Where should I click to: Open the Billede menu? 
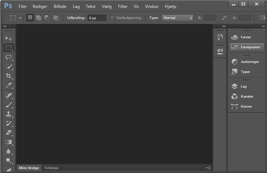(60, 6)
